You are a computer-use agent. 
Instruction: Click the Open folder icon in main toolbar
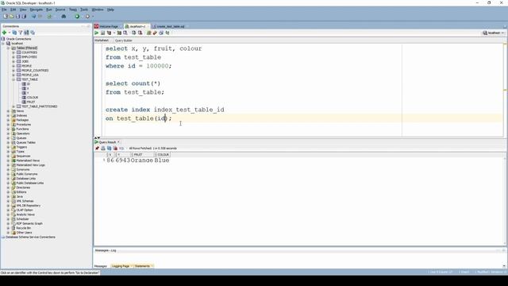click(x=12, y=16)
